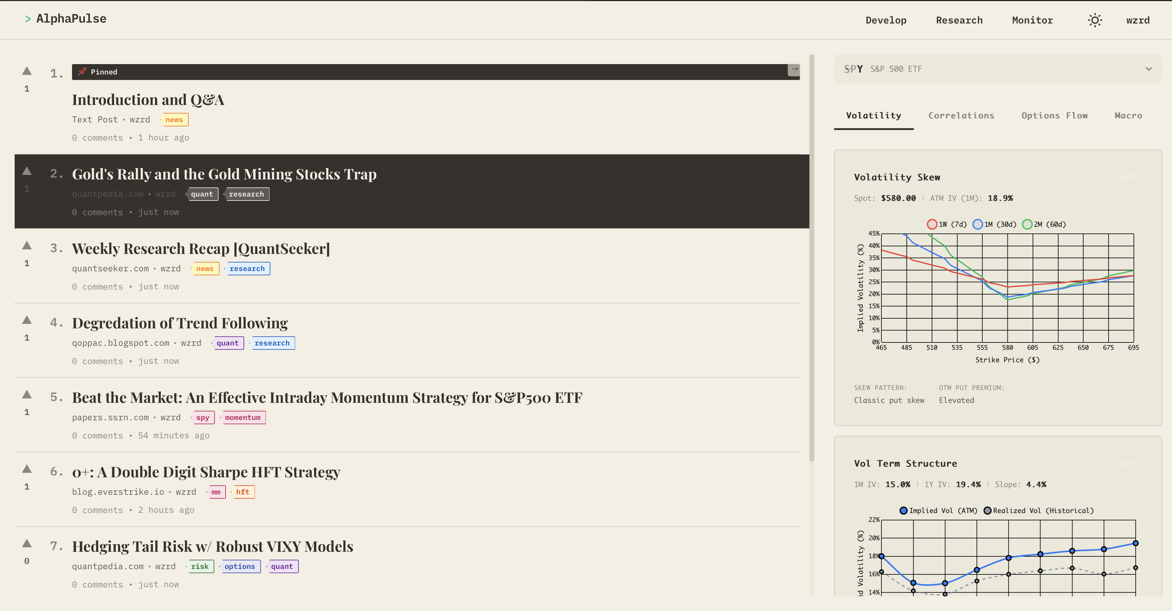The width and height of the screenshot is (1172, 611).
Task: Toggle the 1W (7d) series in legend
Action: pos(946,224)
